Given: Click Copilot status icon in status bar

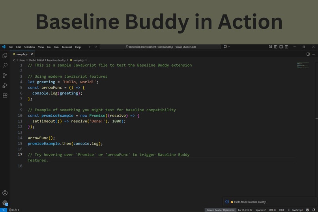Looking at the screenshot, I should click(307, 210).
